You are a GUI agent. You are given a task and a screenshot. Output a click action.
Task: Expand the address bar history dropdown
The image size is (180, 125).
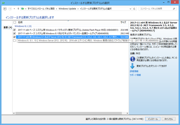click(x=130, y=9)
